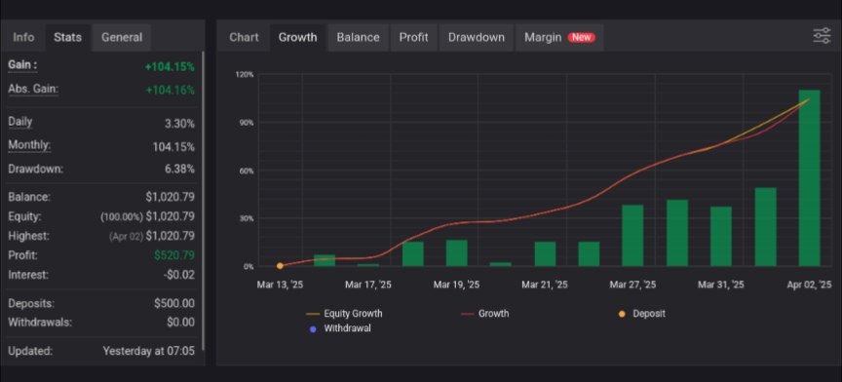
Task: Click the Abs. Gain label
Action: pyautogui.click(x=33, y=90)
